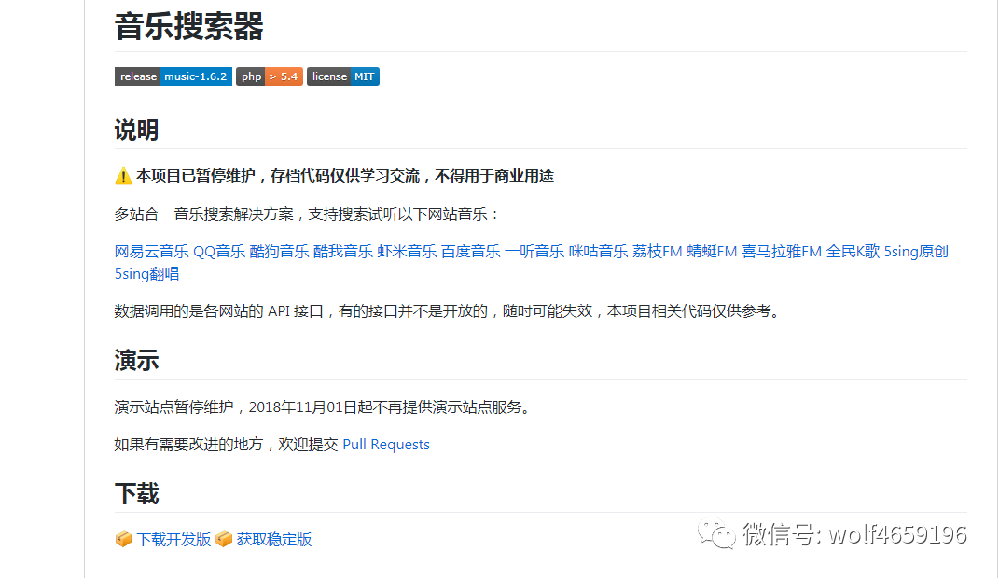999x578 pixels.
Task: Open the 百度音乐 link
Action: click(x=471, y=252)
